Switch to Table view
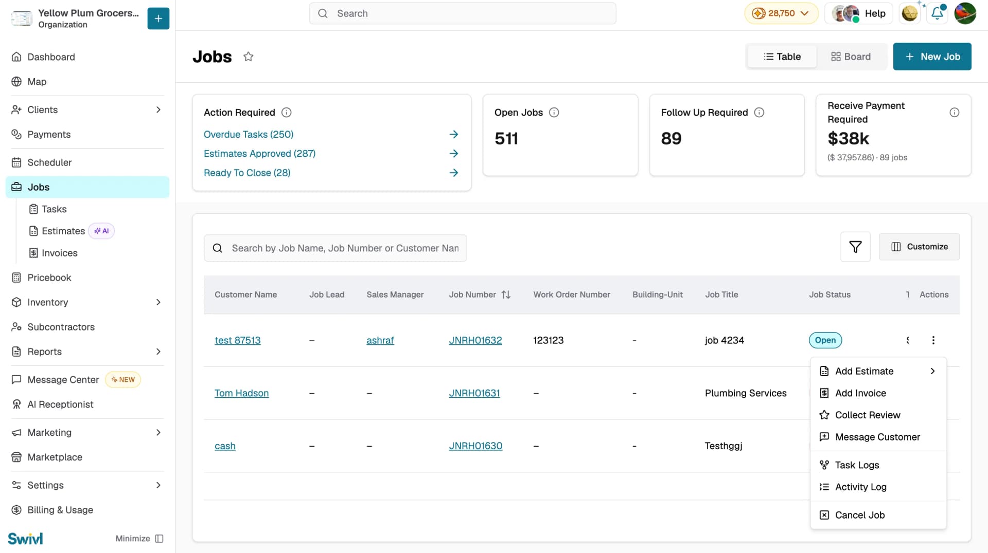Screen dimensions: 988x553 [x=782, y=57]
